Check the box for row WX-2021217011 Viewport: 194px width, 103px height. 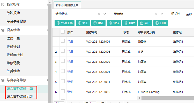(63, 81)
